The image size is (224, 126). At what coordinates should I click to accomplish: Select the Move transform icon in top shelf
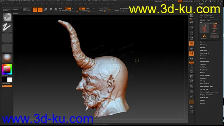tap(45, 10)
